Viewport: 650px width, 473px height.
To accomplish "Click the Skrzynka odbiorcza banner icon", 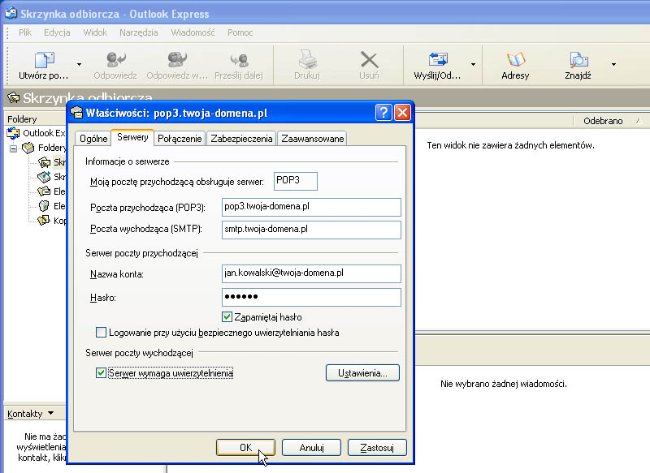I will 13,98.
